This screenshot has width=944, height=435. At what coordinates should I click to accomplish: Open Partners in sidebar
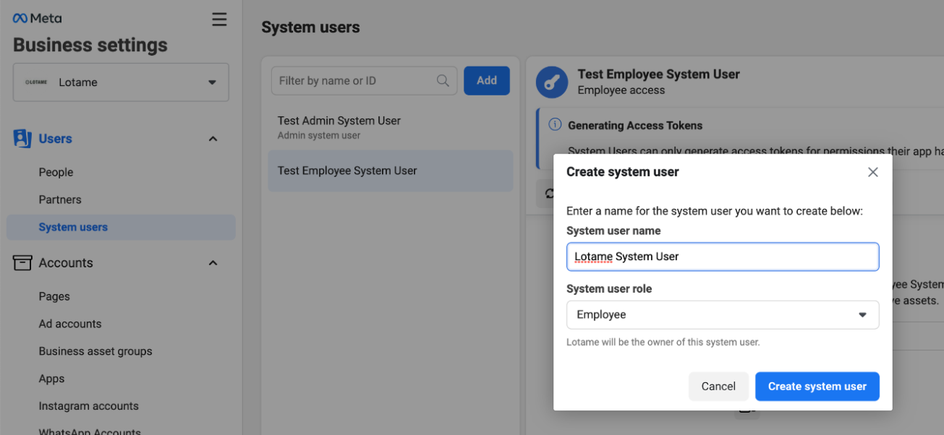pyautogui.click(x=60, y=199)
